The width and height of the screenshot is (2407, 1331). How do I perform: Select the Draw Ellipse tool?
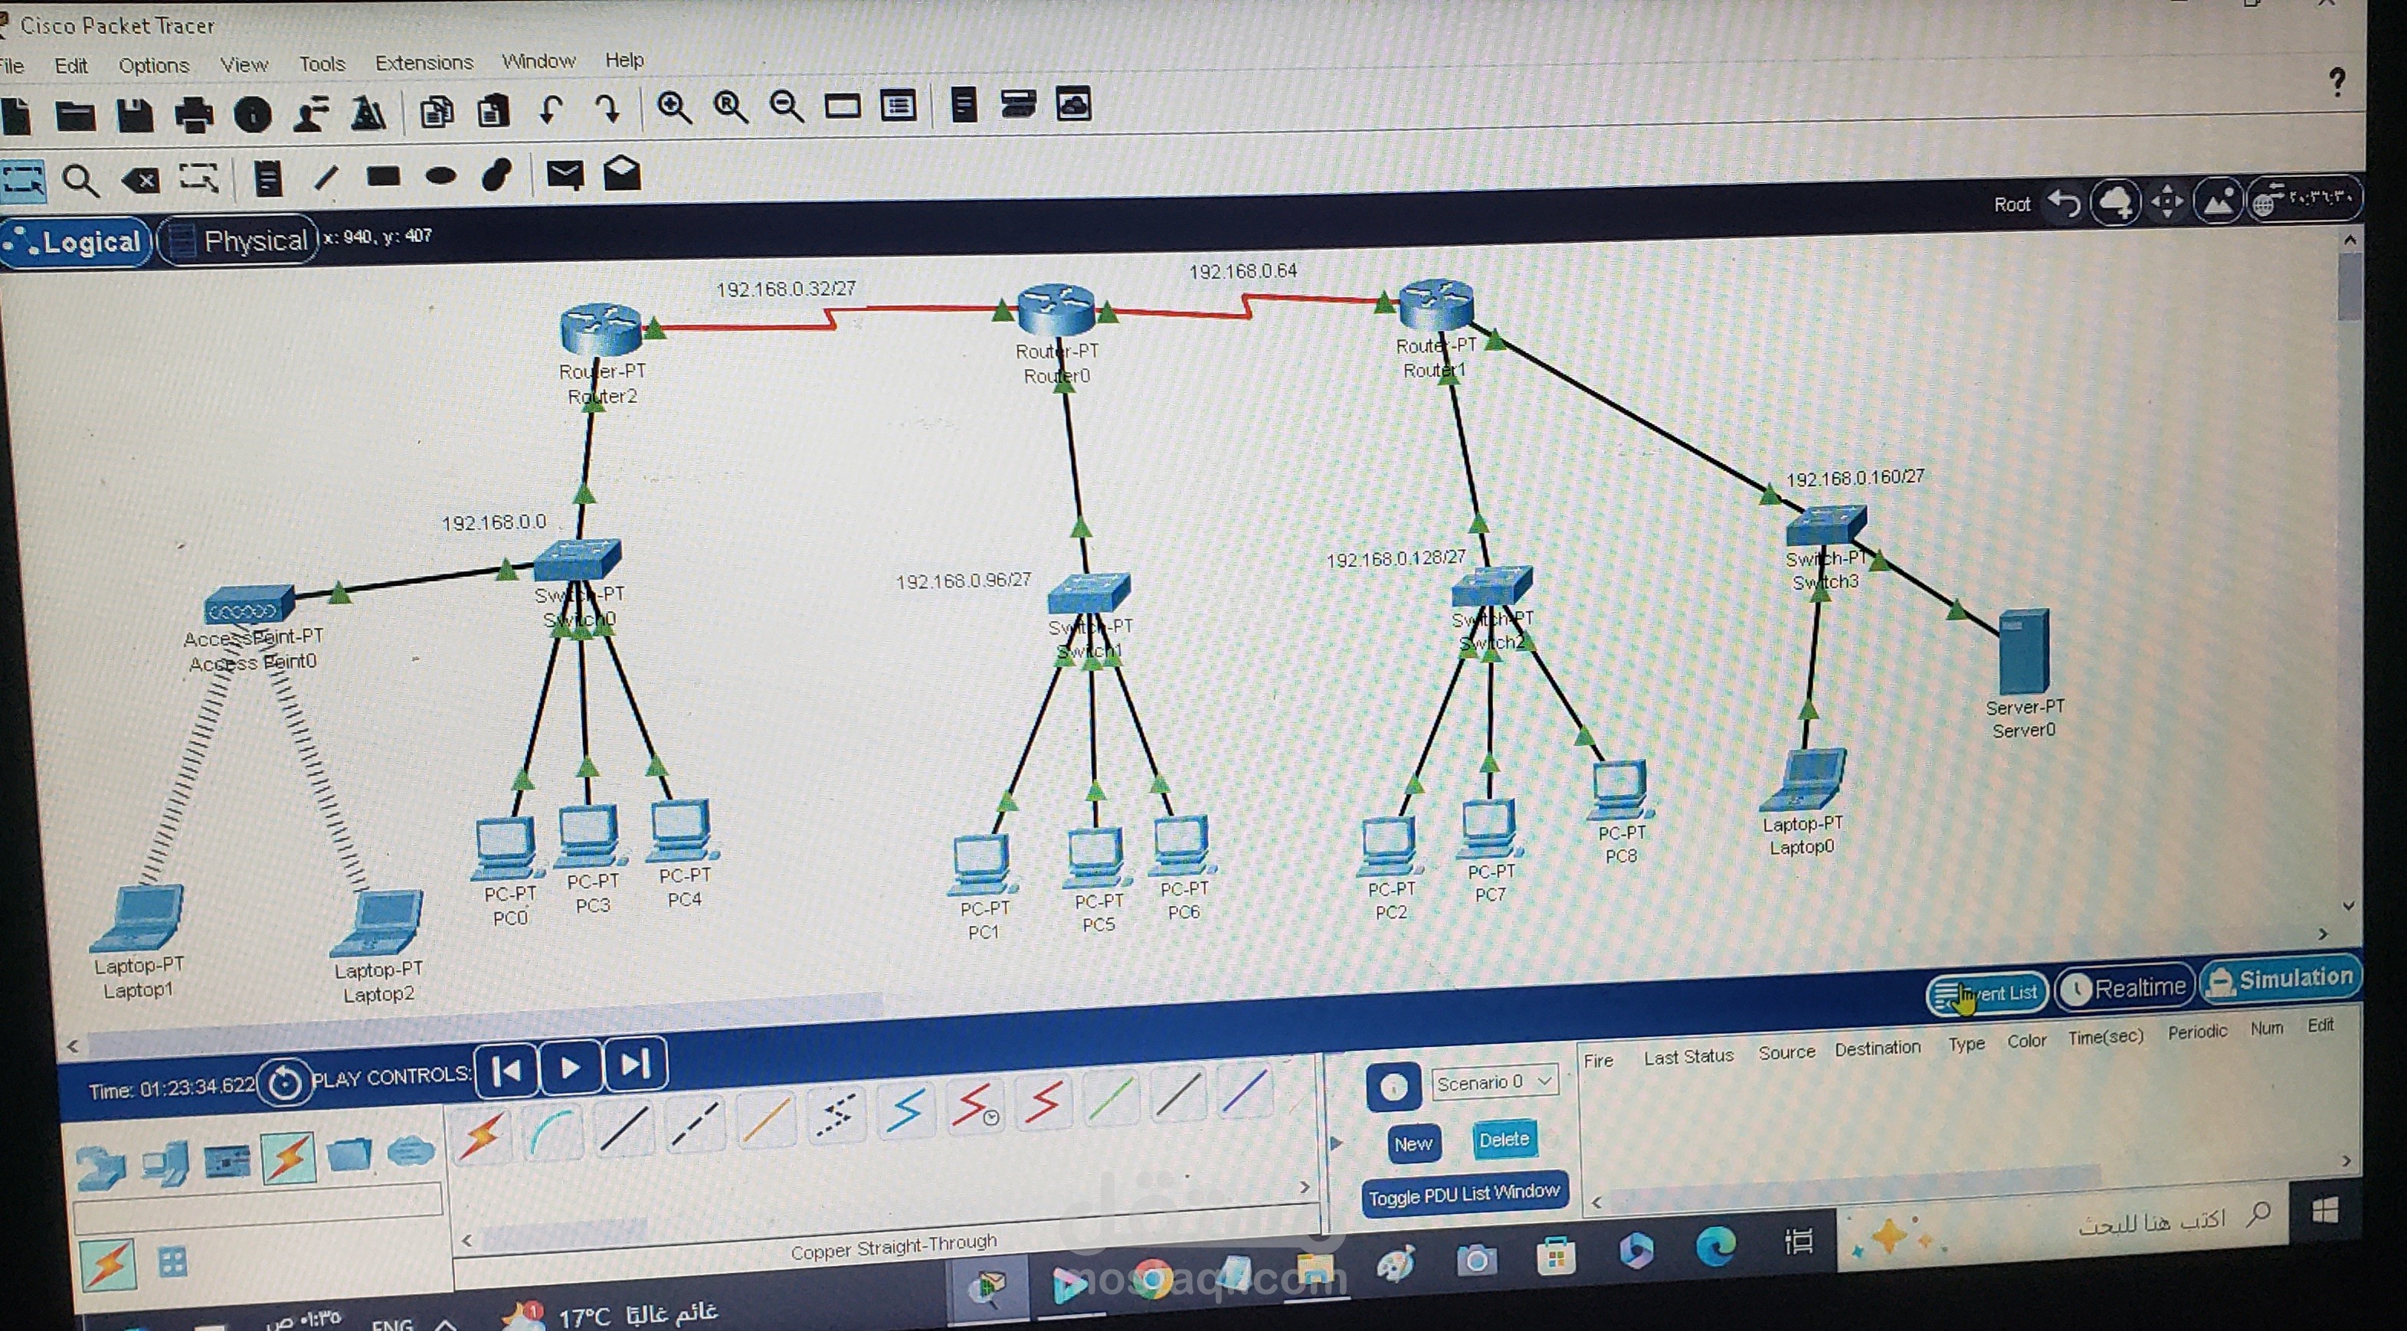click(440, 175)
